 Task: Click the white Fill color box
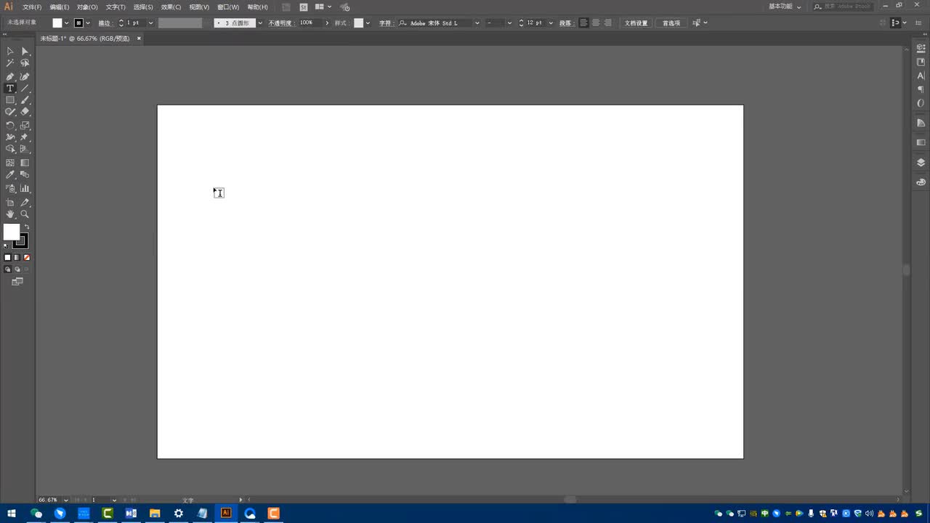point(11,232)
